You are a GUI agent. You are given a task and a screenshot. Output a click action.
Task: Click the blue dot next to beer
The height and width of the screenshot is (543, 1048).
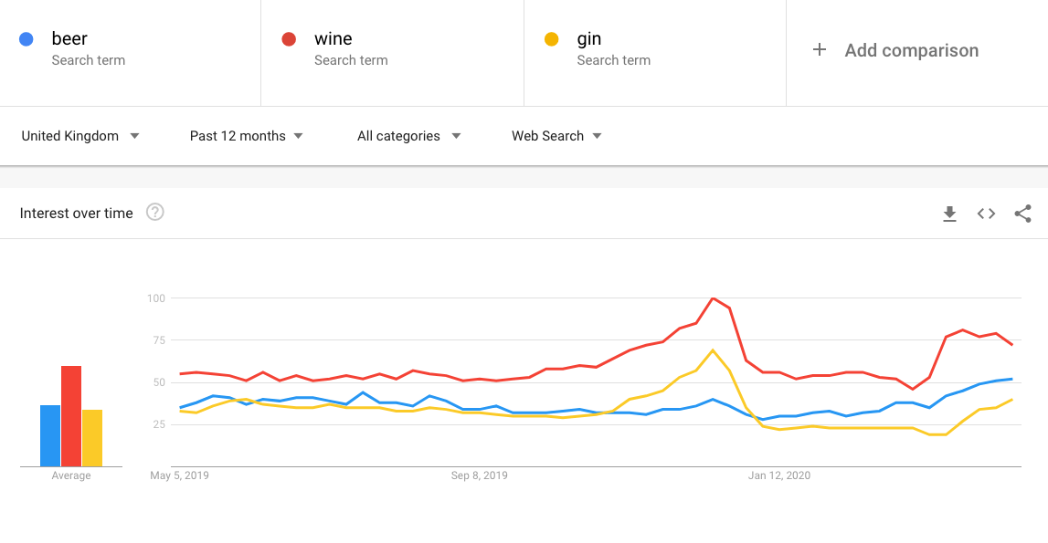[x=26, y=39]
